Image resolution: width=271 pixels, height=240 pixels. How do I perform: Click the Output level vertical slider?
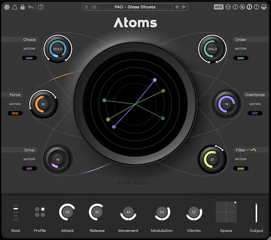pyautogui.click(x=256, y=212)
